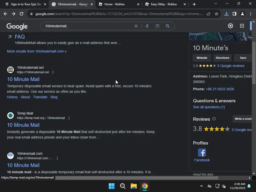Search by image with Google Lens icon
Image resolution: width=256 pixels, height=192 pixels.
[157, 26]
